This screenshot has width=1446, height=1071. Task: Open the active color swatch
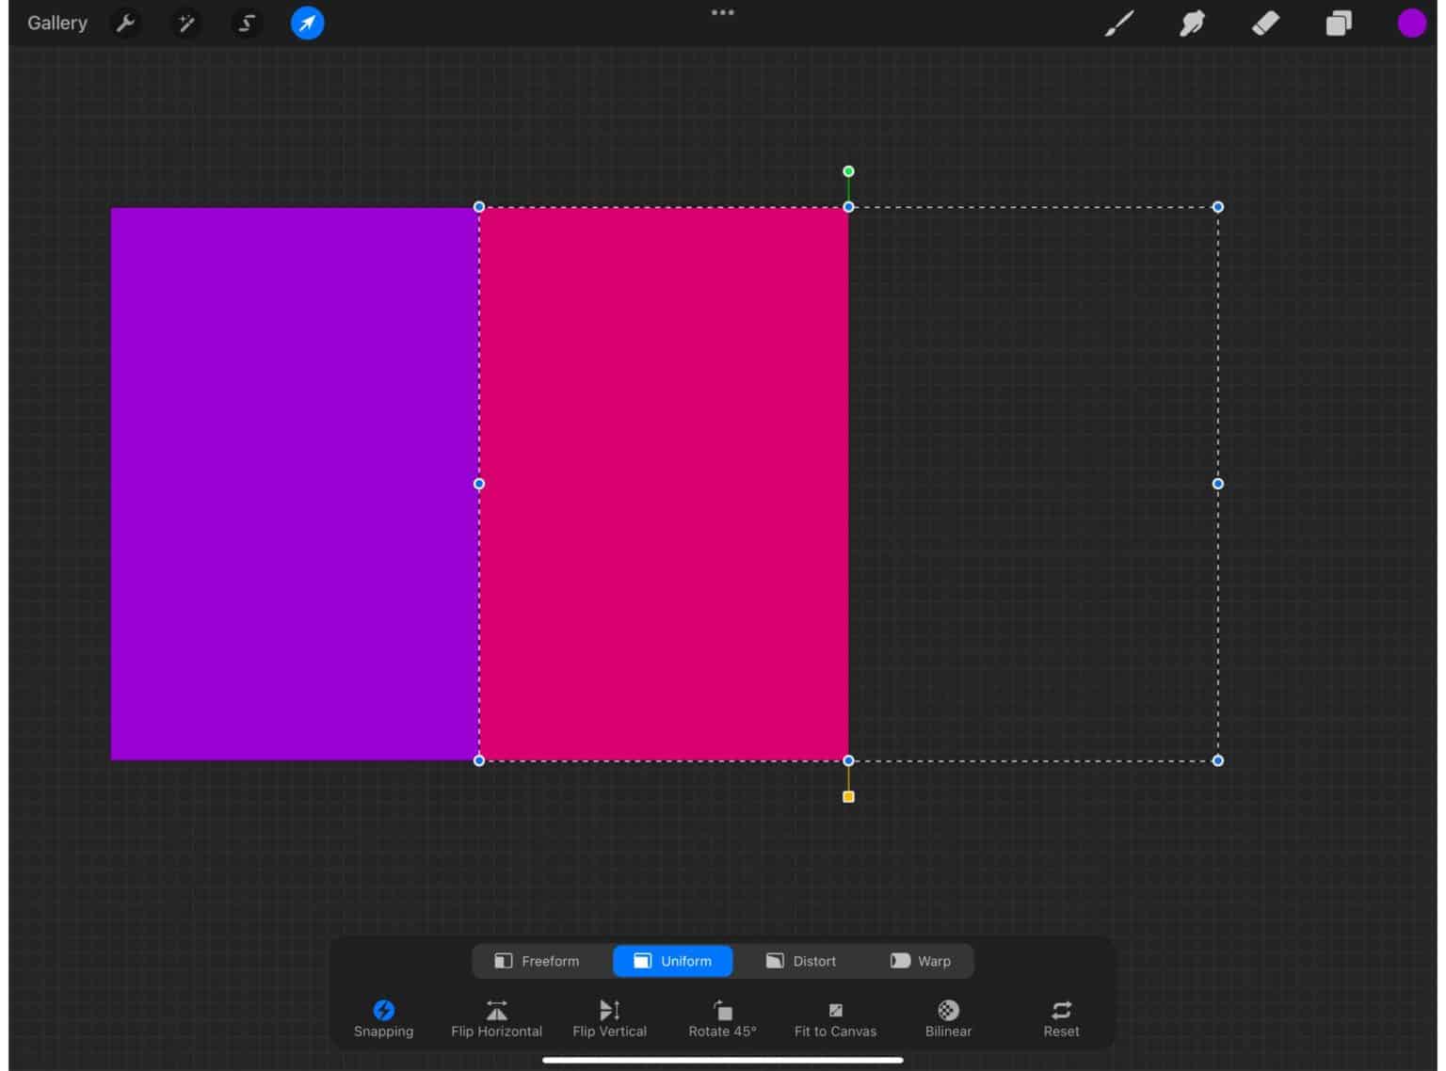(x=1411, y=23)
